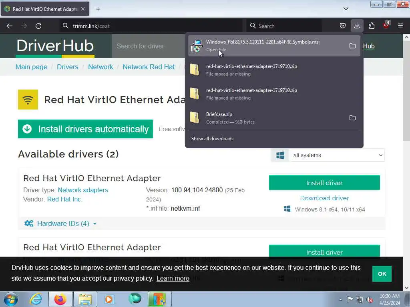410x307 pixels.
Task: Show hidden system tray icons
Action: tap(340, 299)
